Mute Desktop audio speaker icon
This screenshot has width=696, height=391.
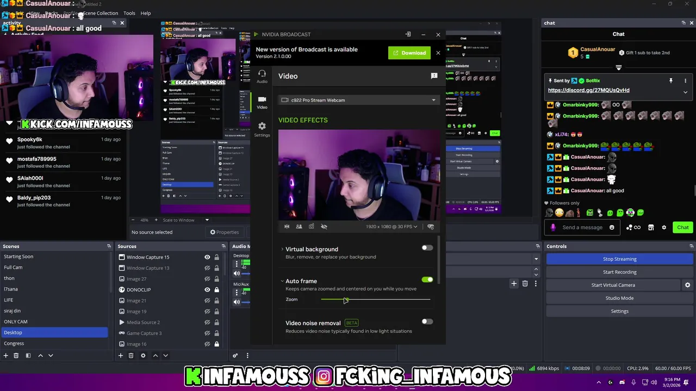[x=237, y=273]
